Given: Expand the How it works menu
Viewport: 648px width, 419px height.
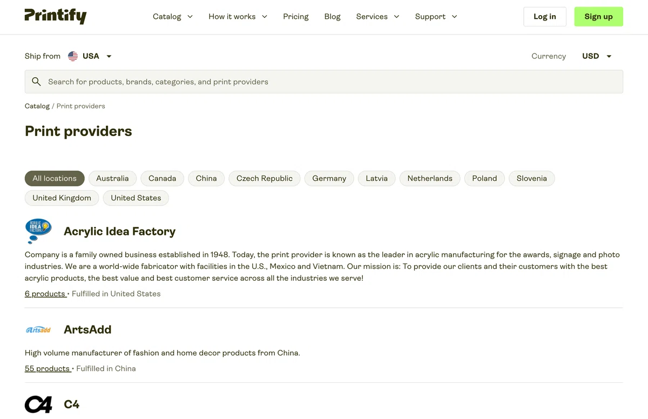Looking at the screenshot, I should click(x=238, y=17).
